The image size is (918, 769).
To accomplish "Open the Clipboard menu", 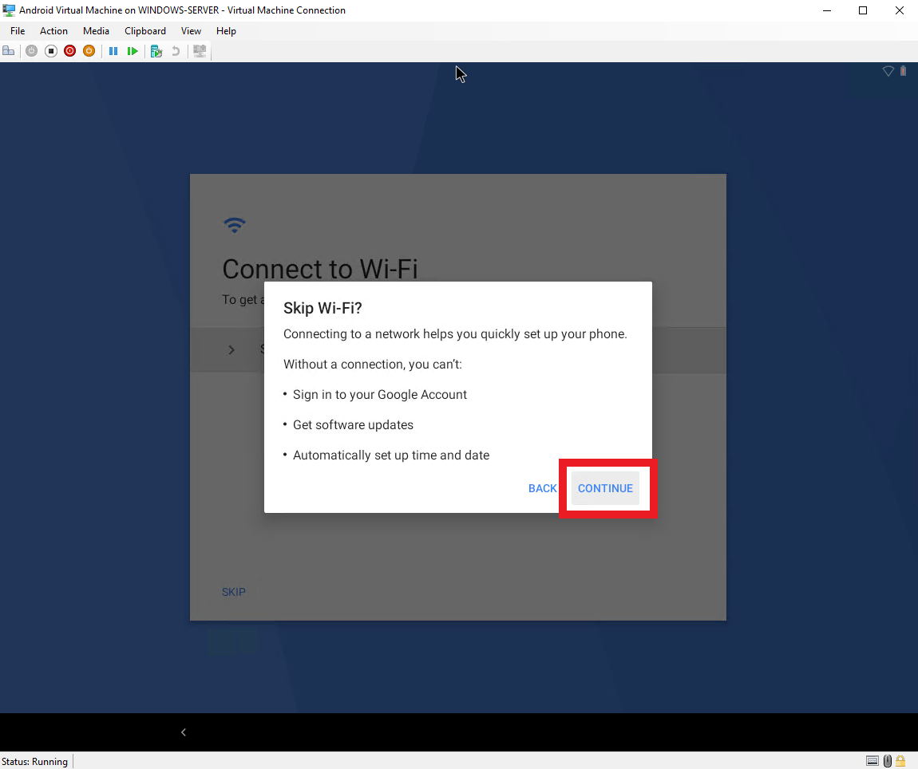I will tap(145, 31).
